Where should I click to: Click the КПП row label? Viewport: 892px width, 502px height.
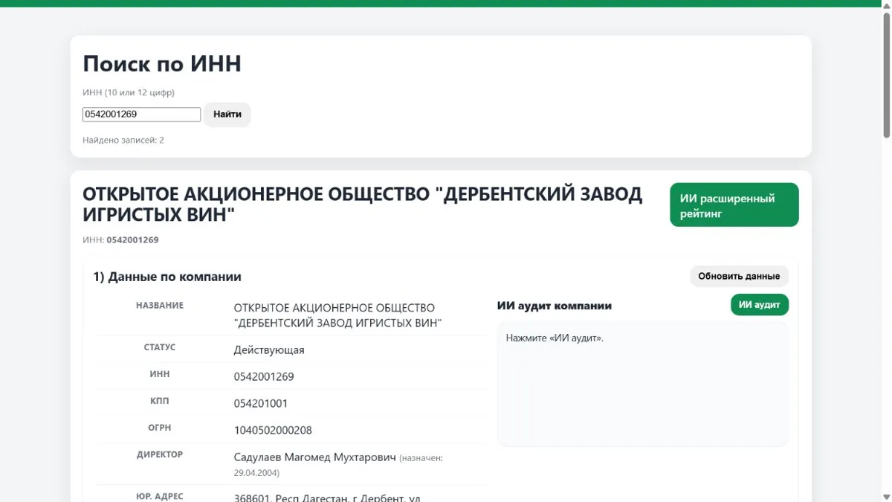coord(160,401)
